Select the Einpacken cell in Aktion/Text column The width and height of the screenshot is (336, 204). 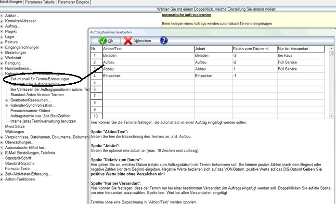pyautogui.click(x=148, y=76)
